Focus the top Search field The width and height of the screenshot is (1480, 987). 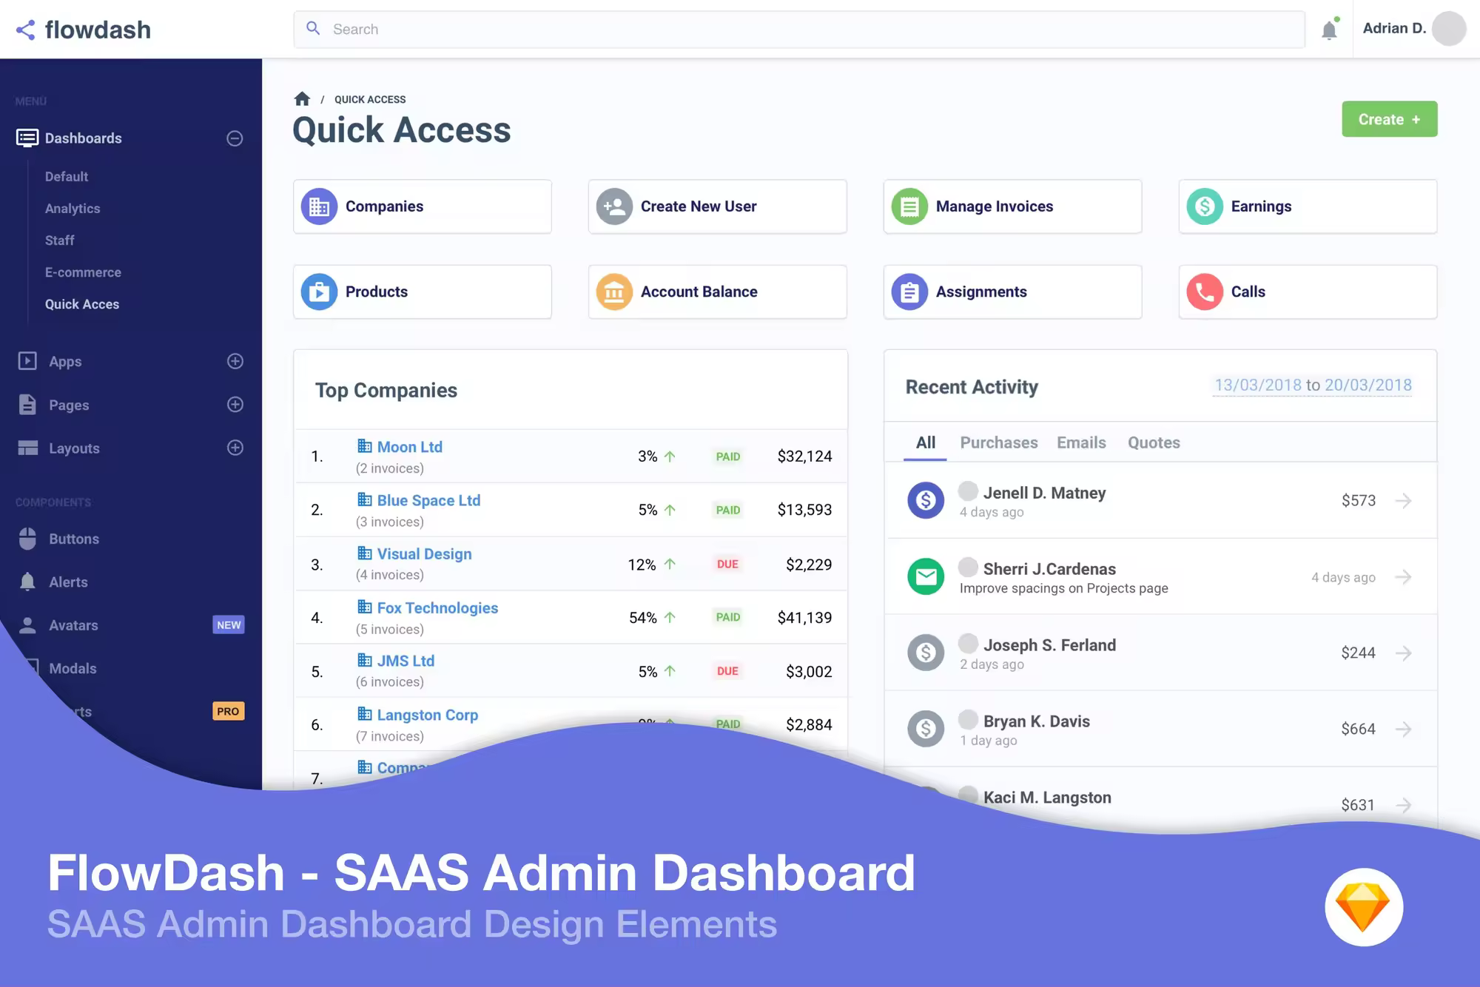[x=799, y=30]
